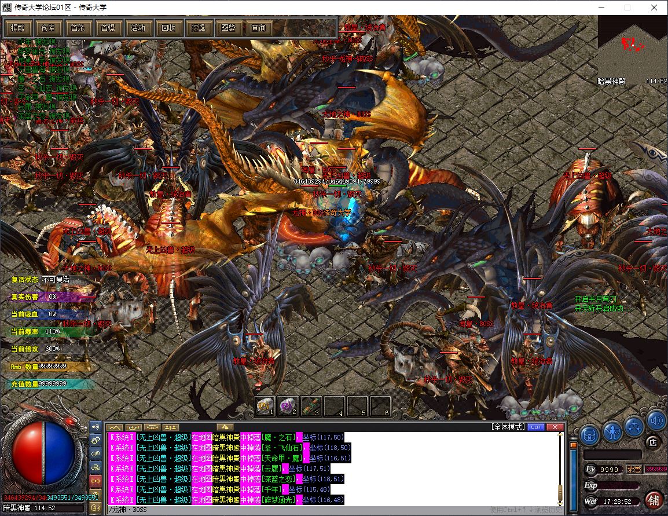The height and width of the screenshot is (516, 668).
Task: Open the 首爆 first-drop menu
Action: (108, 28)
